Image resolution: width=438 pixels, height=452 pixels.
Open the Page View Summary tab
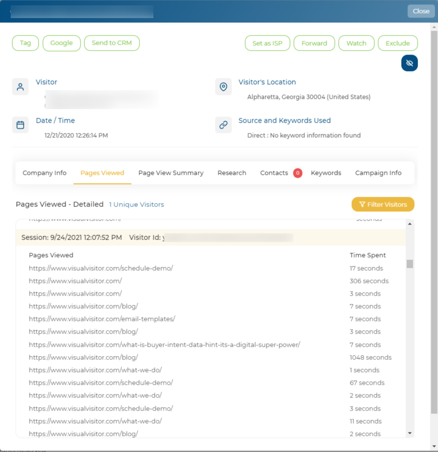click(x=171, y=173)
